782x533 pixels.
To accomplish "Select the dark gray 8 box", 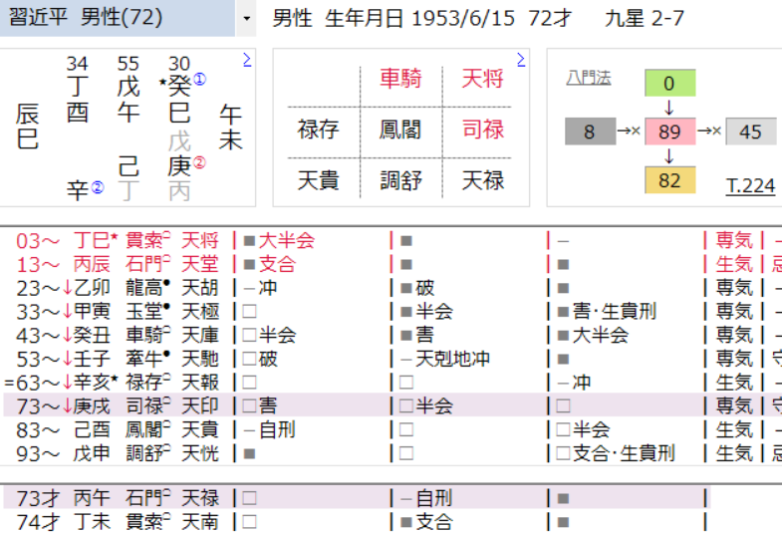I will tap(590, 132).
